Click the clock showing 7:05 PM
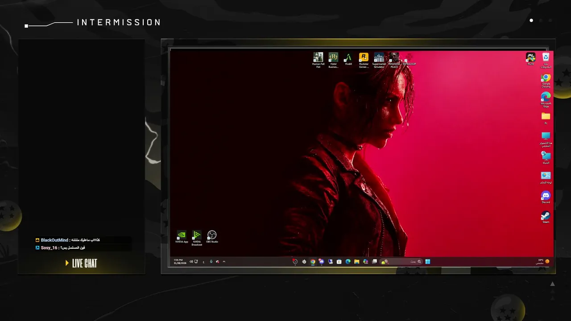Screen dimensions: 571x321 click(180, 262)
